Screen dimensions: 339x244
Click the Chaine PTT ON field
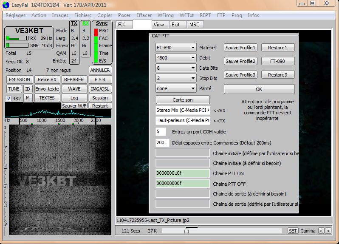(x=183, y=173)
